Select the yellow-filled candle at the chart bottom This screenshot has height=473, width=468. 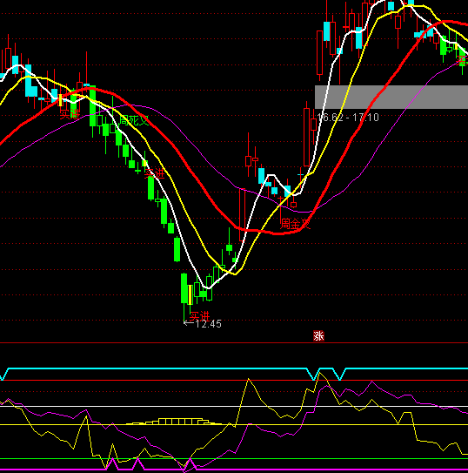pyautogui.click(x=190, y=294)
